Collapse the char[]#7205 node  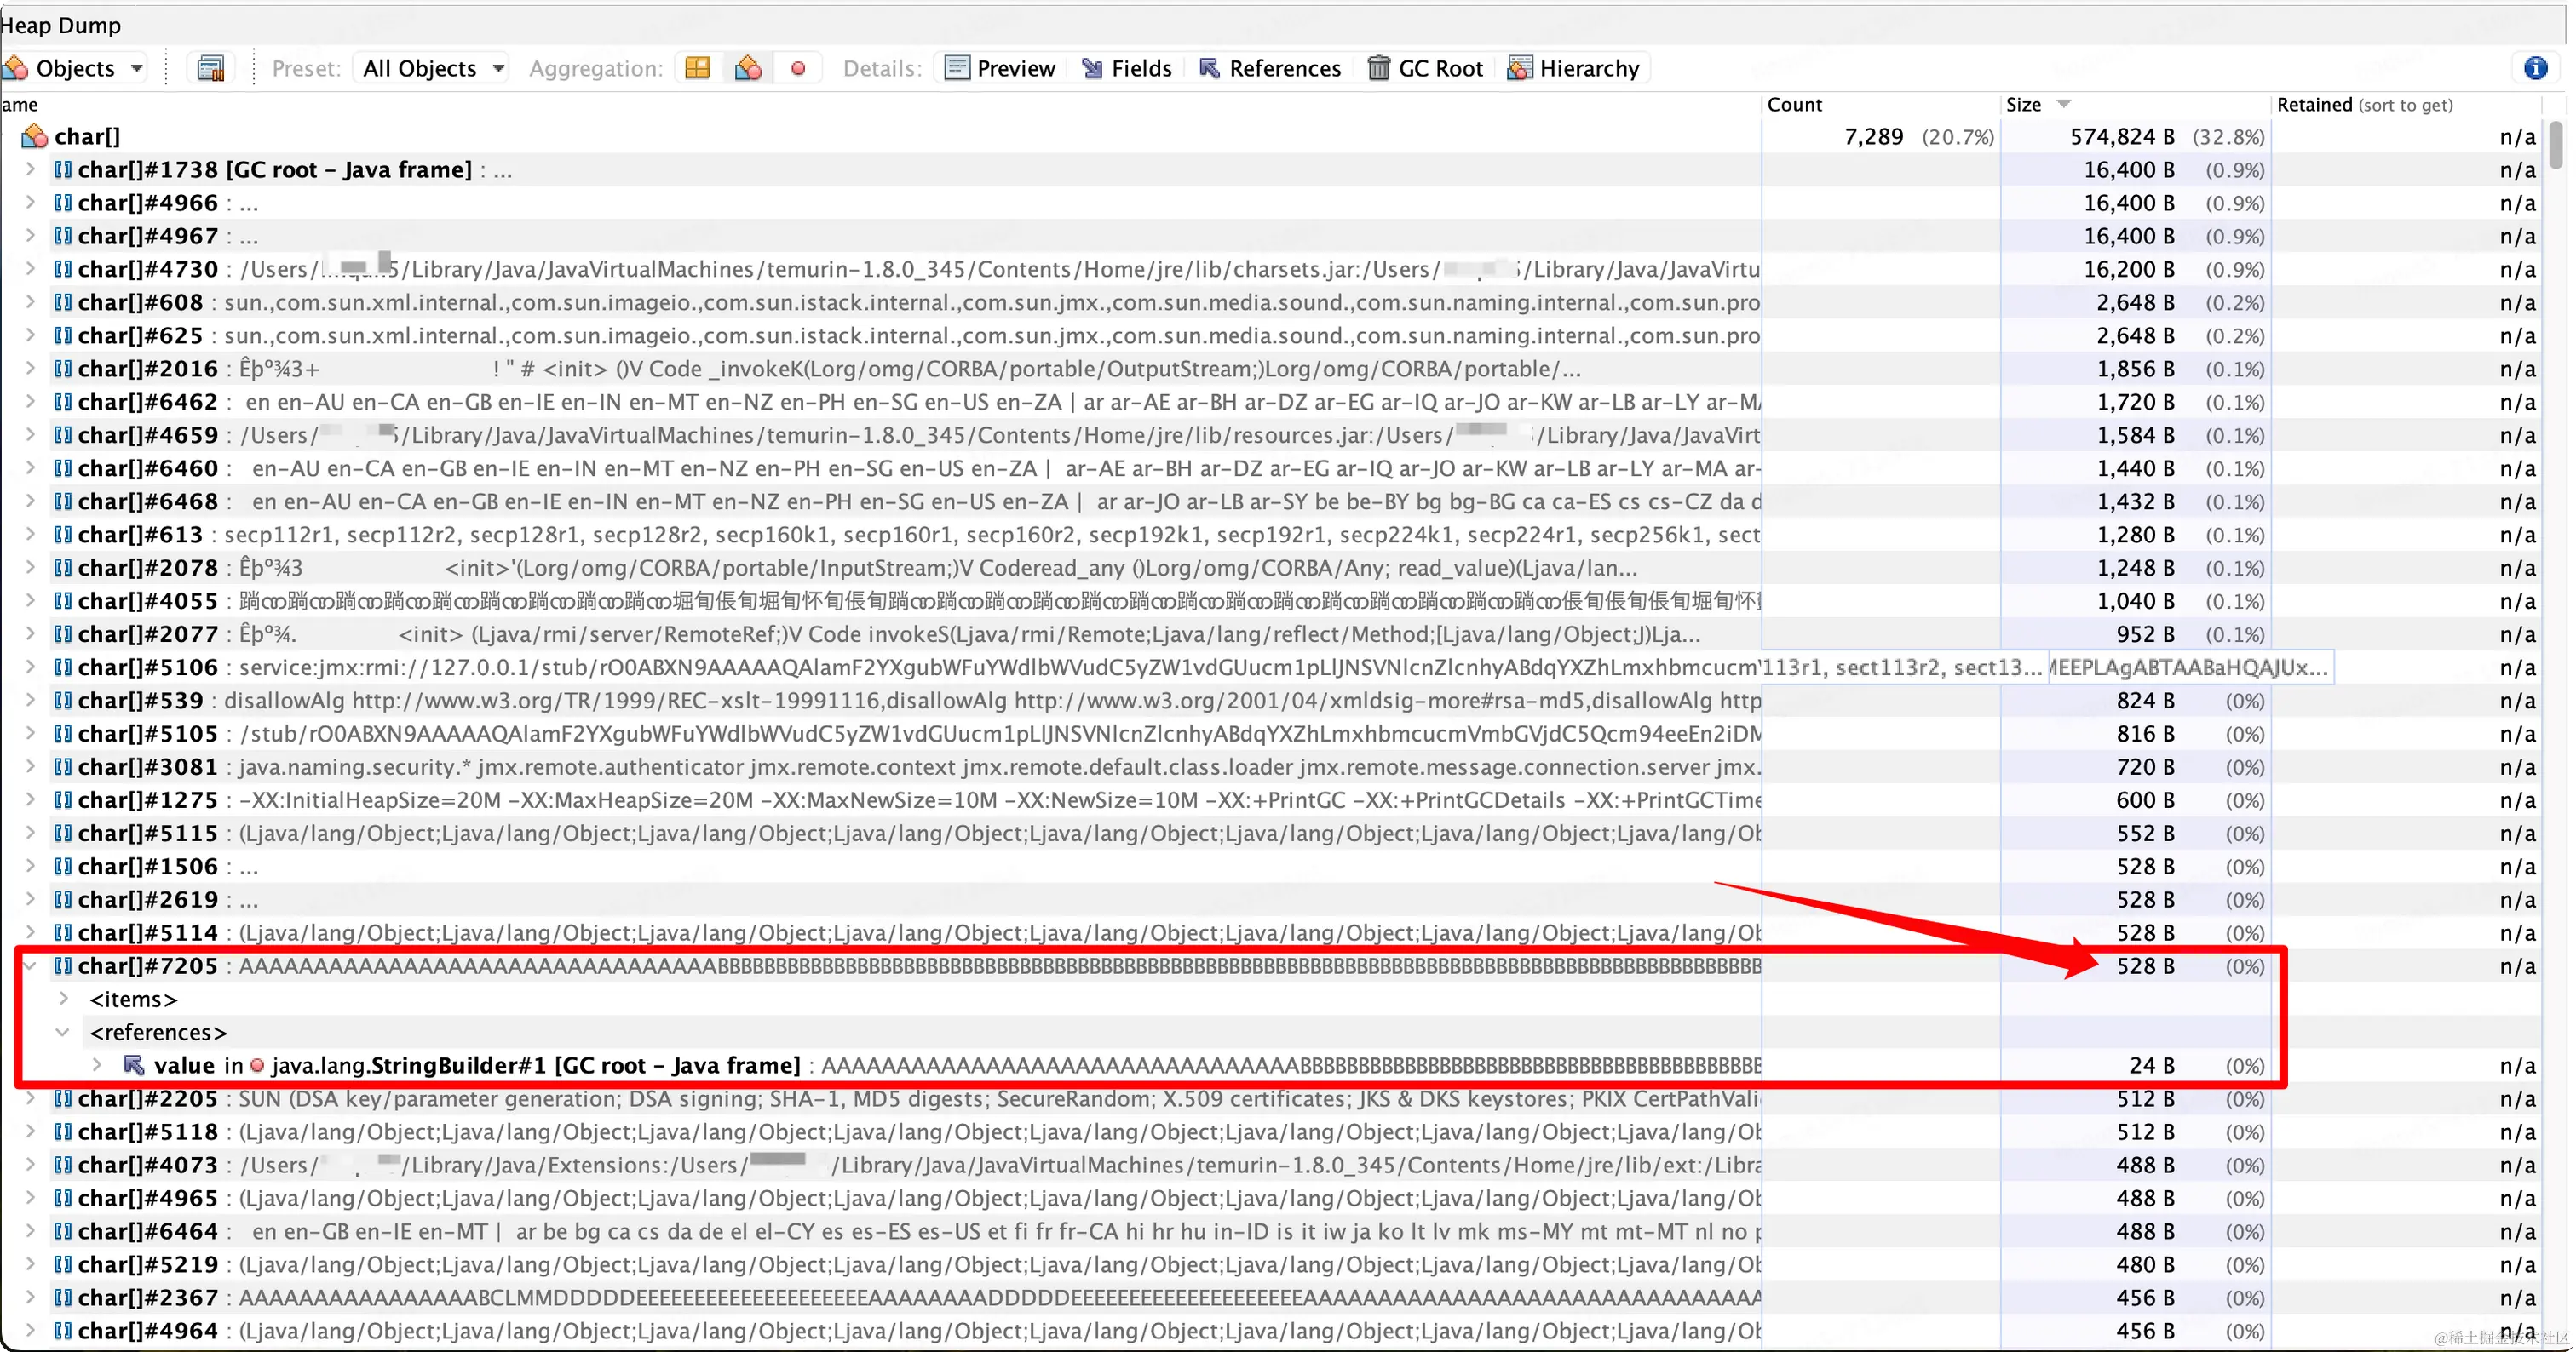click(30, 966)
